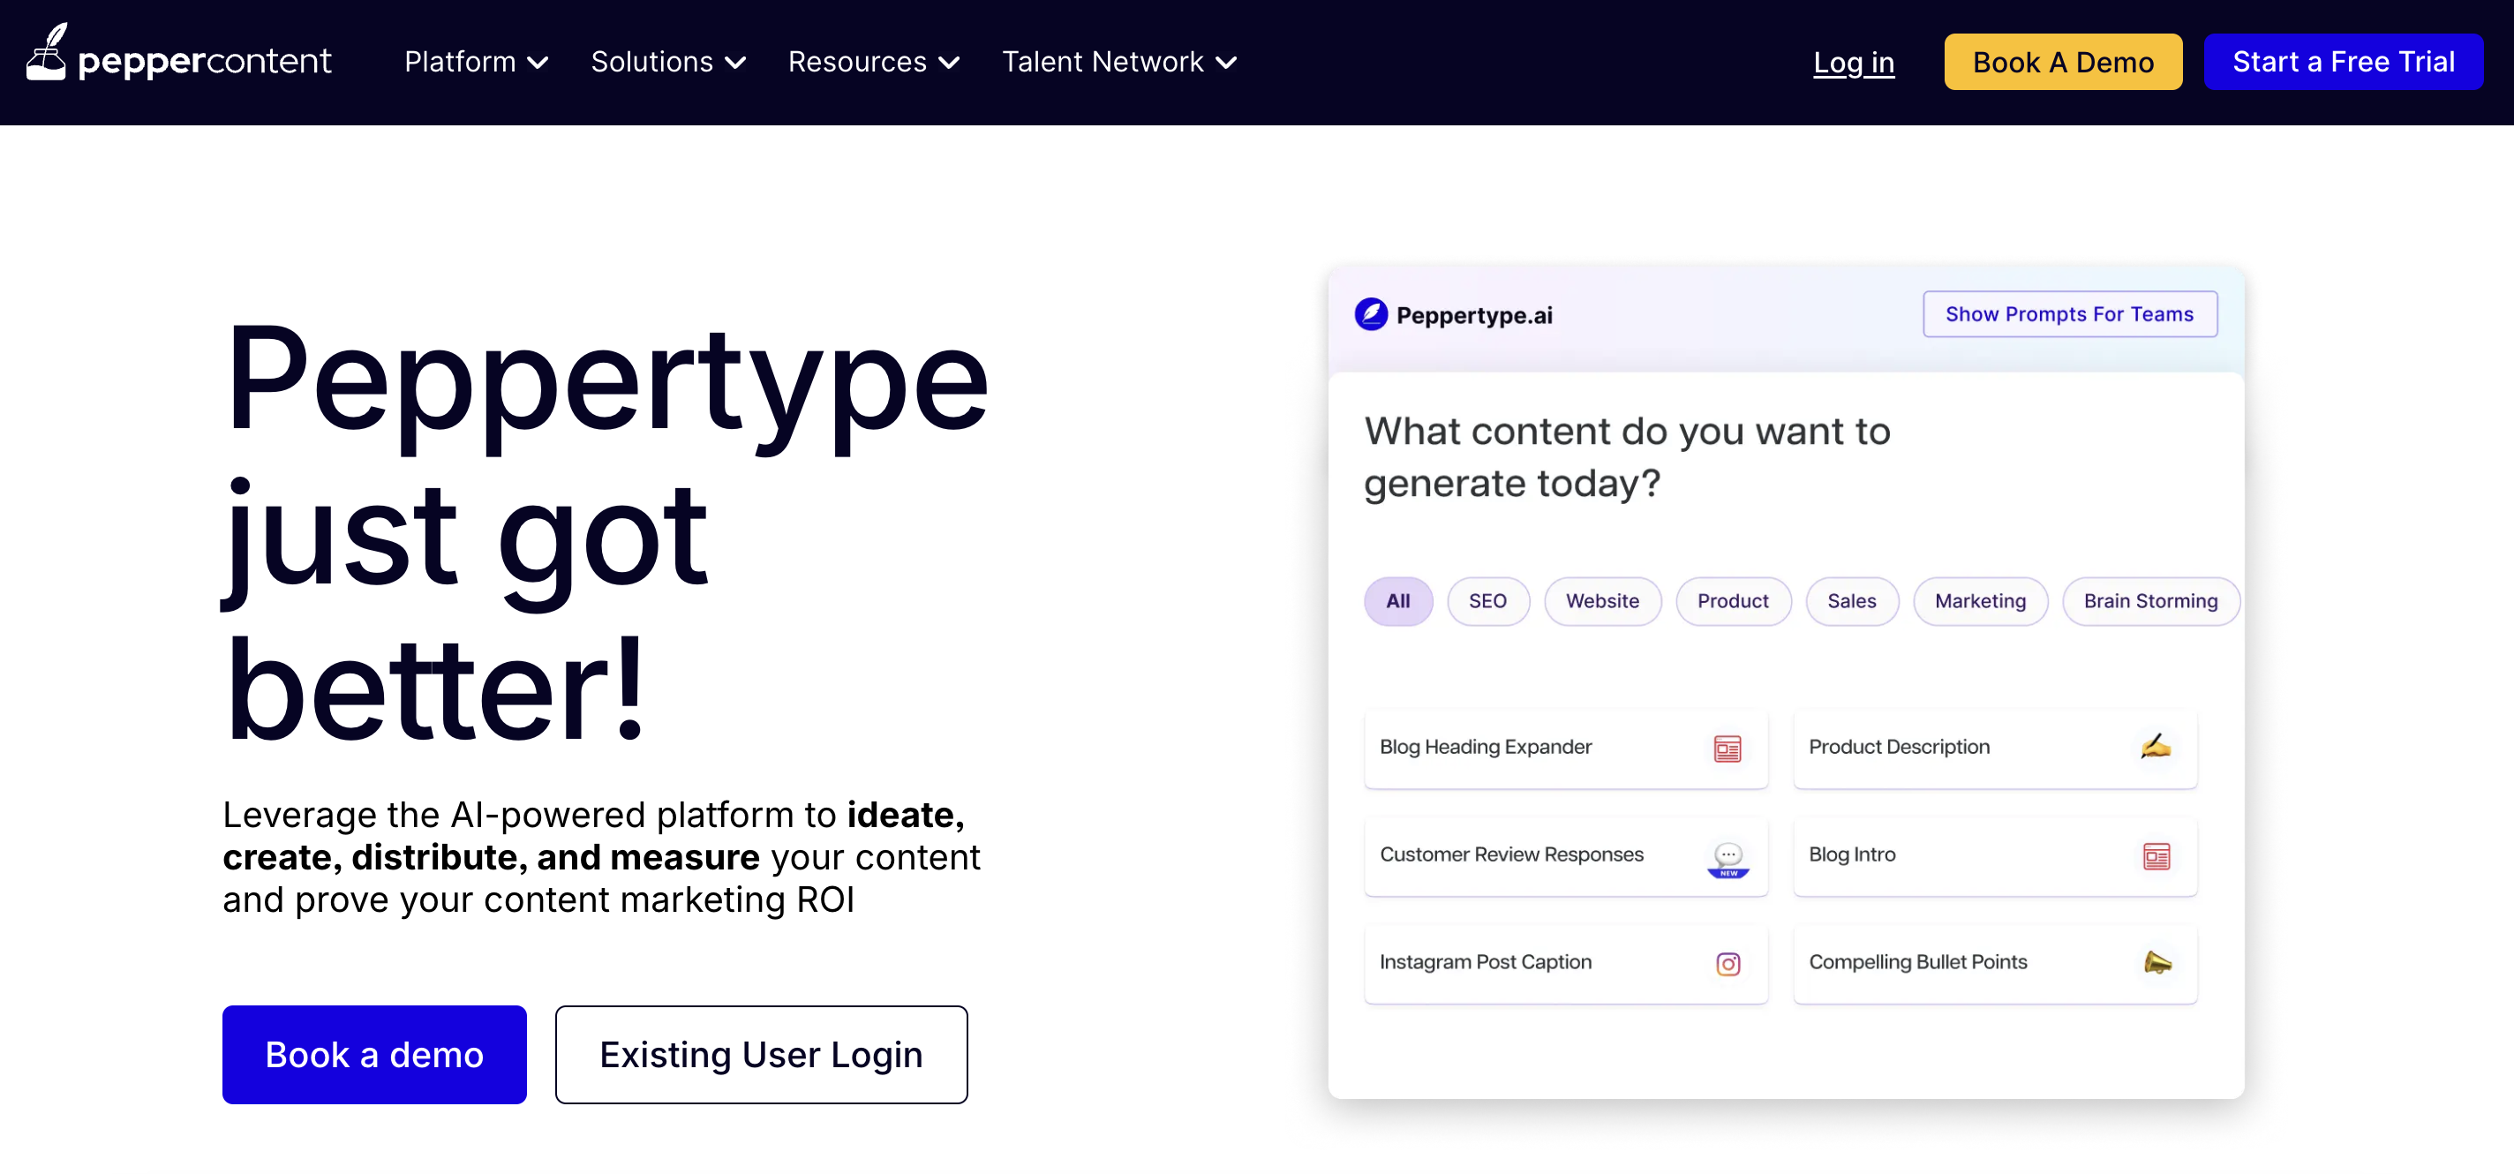Select the Website filter tab
Image resolution: width=2514 pixels, height=1174 pixels.
(x=1602, y=601)
